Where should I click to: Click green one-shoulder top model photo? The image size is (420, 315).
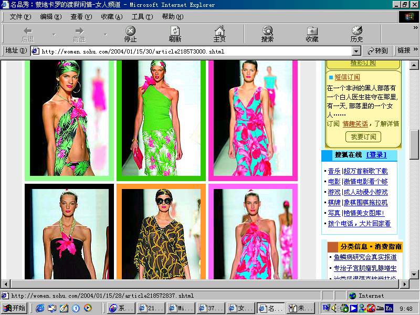pyautogui.click(x=161, y=121)
